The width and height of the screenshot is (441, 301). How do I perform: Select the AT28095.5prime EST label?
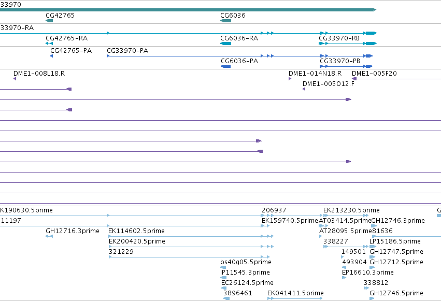(346, 231)
